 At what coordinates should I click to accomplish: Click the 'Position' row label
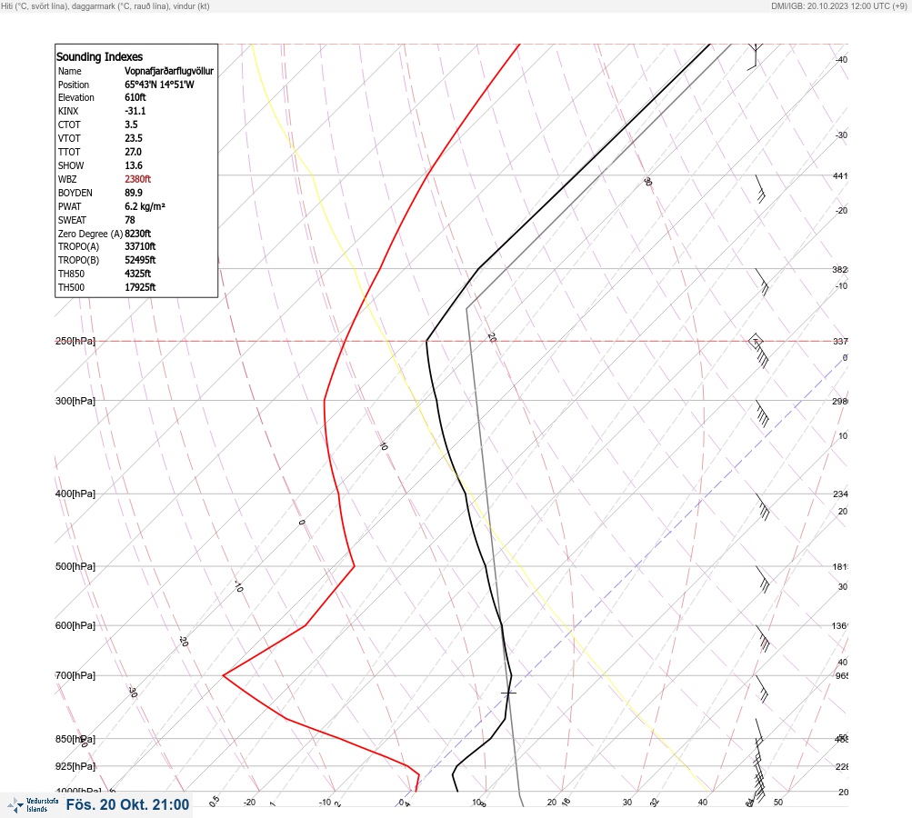coord(74,85)
